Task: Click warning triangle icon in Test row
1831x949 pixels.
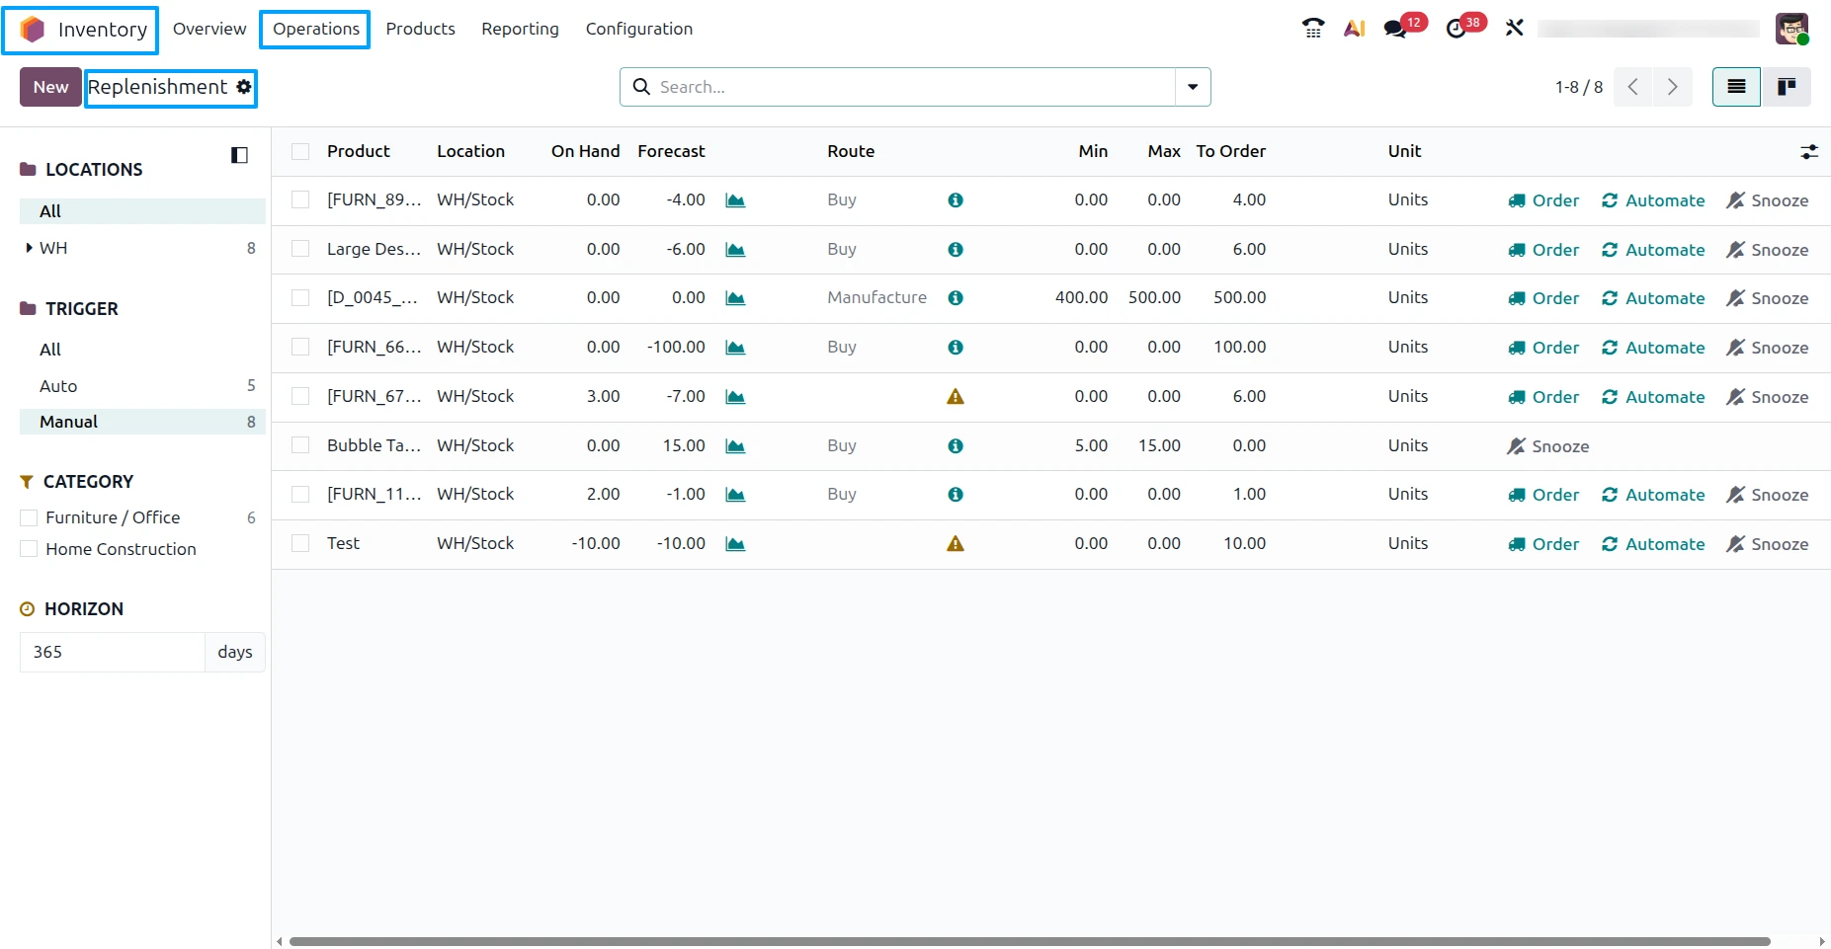Action: pyautogui.click(x=955, y=544)
